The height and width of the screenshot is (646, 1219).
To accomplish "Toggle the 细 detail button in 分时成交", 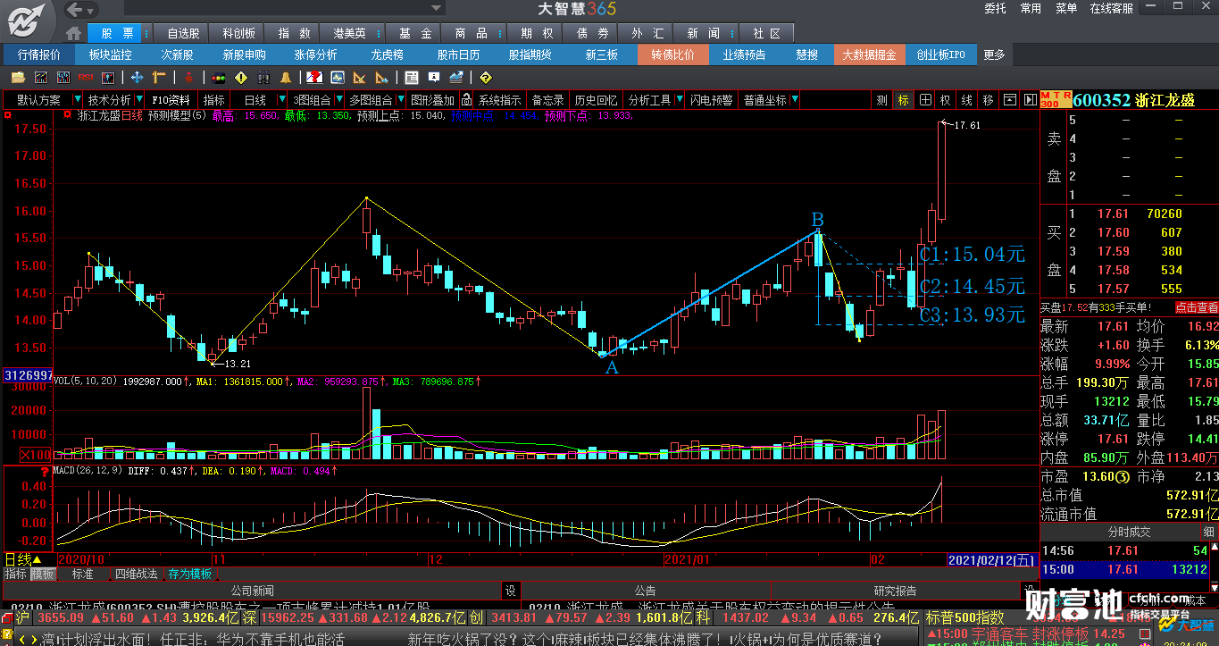I will (1207, 532).
